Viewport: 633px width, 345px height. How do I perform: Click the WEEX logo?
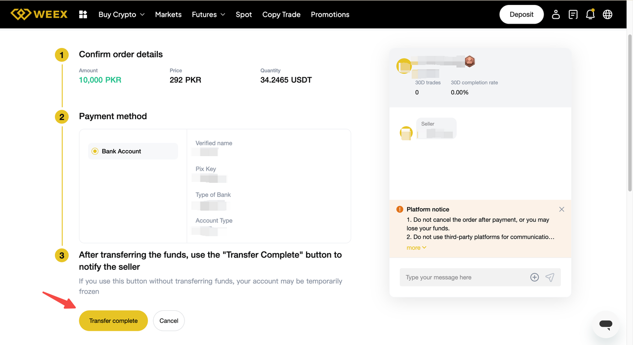point(39,14)
